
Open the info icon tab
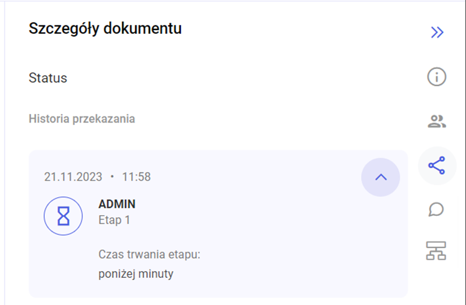(437, 77)
